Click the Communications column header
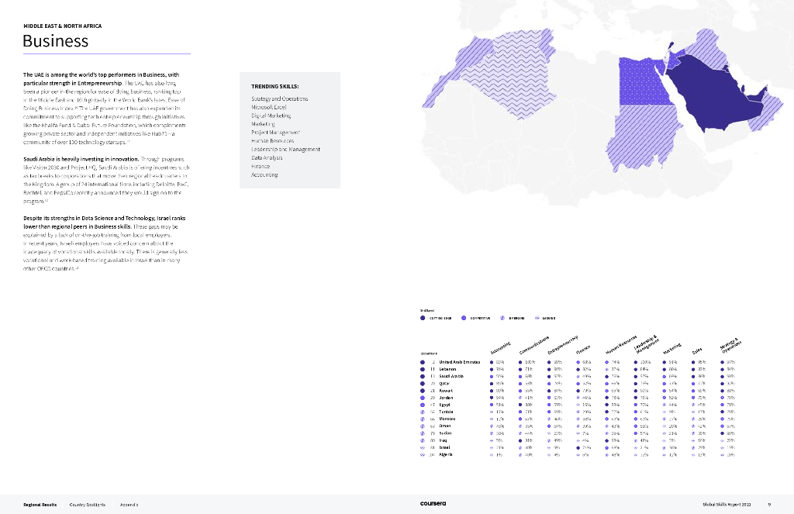This screenshot has height=514, width=794. (533, 345)
